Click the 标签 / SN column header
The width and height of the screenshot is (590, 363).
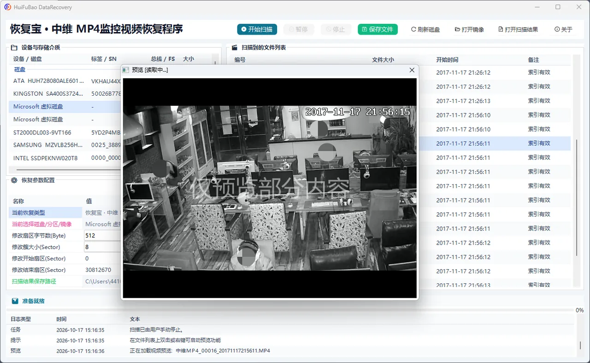pyautogui.click(x=104, y=59)
